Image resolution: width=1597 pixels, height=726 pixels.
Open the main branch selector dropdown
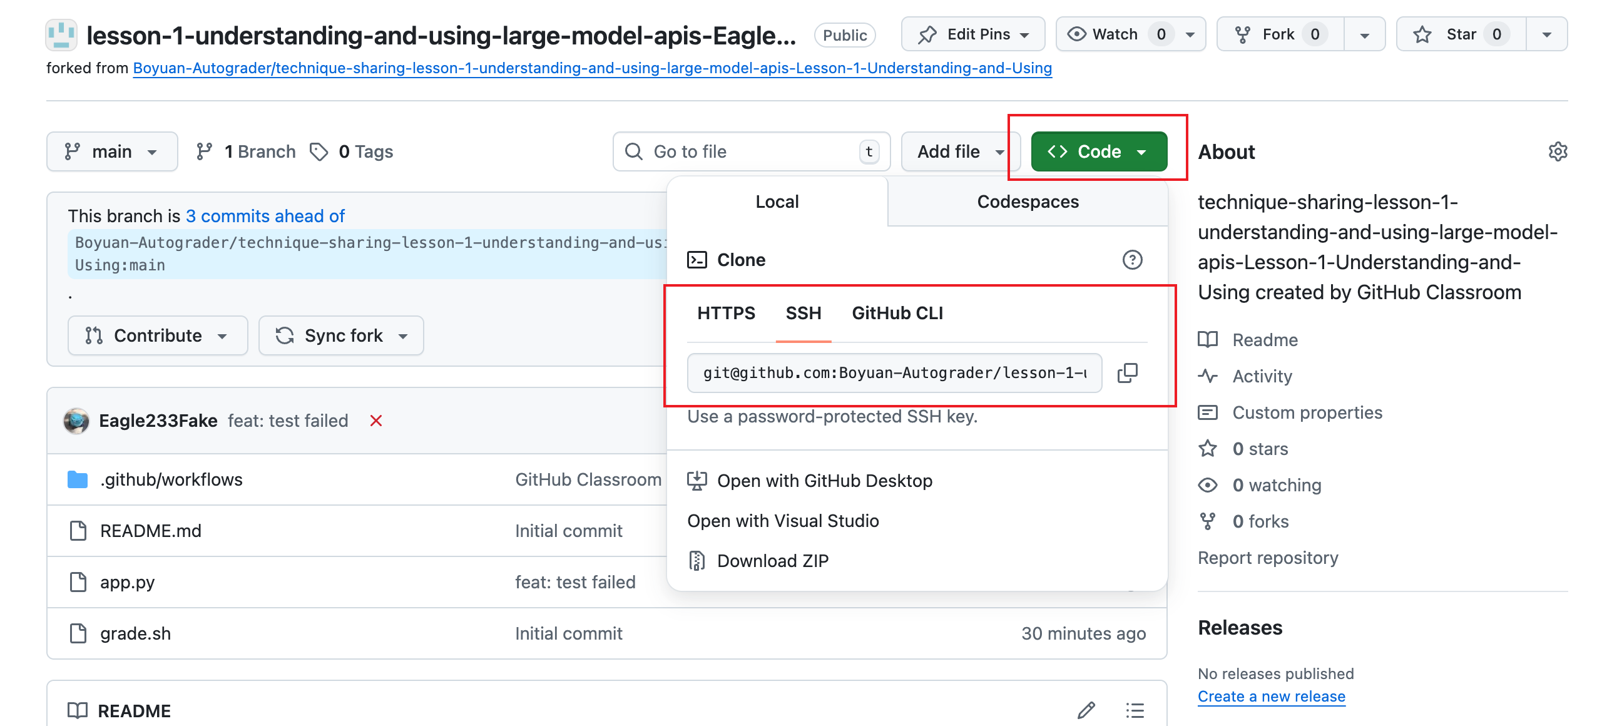[x=111, y=151]
